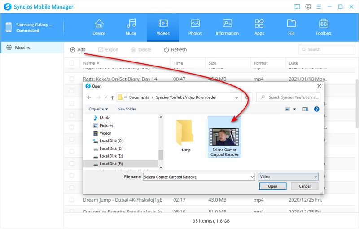Open the hamburger menu in title bar
359x229 pixels.
(x=319, y=7)
